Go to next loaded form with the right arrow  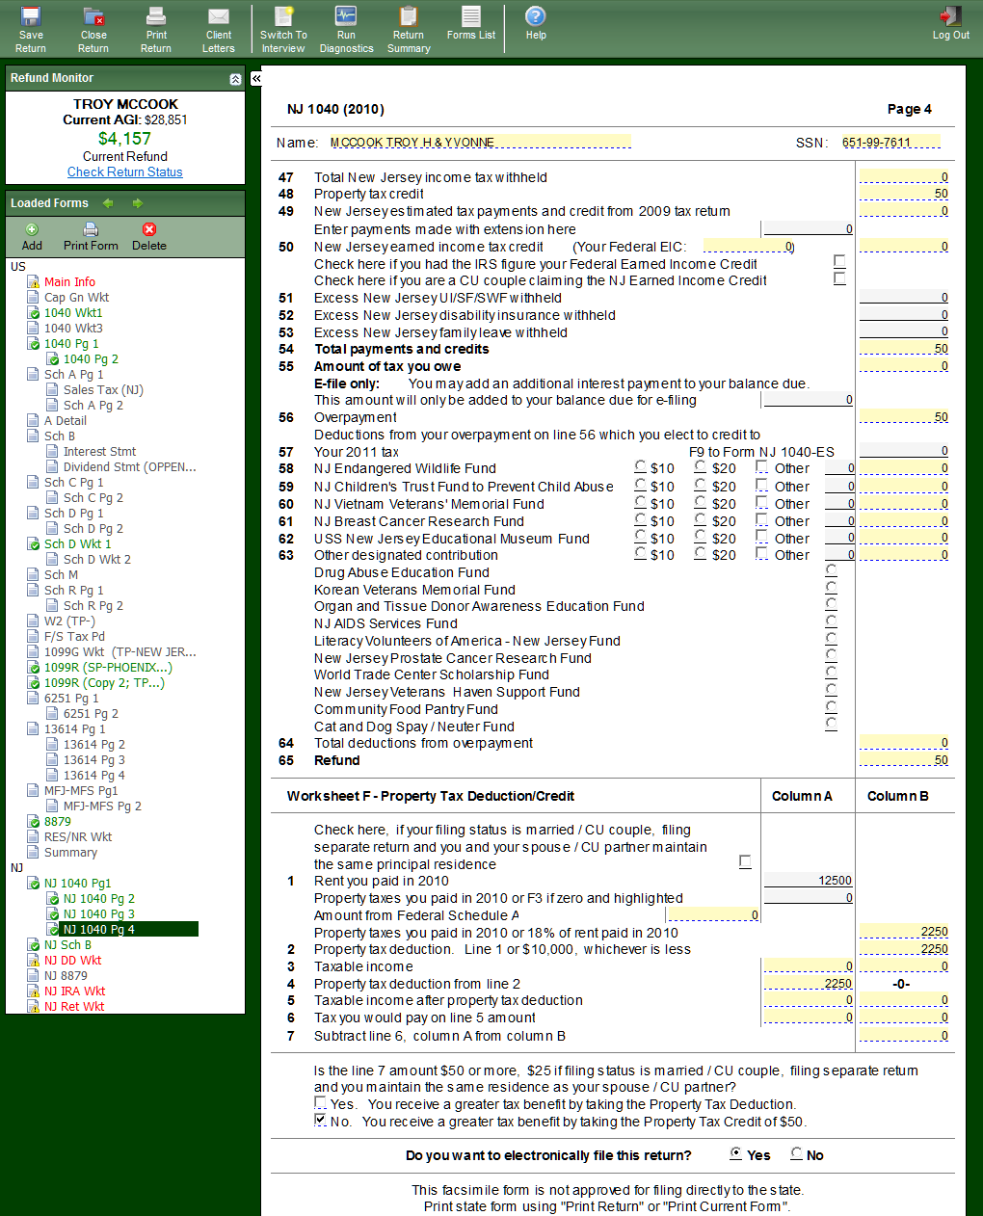[138, 203]
